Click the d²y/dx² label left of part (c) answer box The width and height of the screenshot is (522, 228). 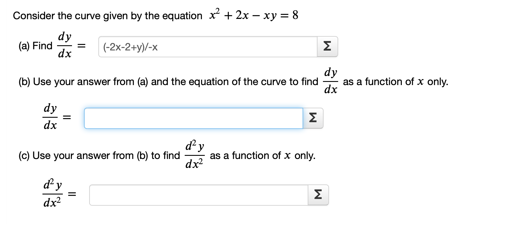[52, 194]
